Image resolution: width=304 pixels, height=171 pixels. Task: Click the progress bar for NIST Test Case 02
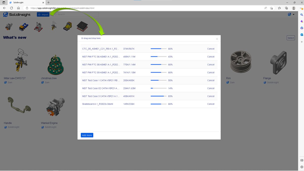pyautogui.click(x=159, y=88)
